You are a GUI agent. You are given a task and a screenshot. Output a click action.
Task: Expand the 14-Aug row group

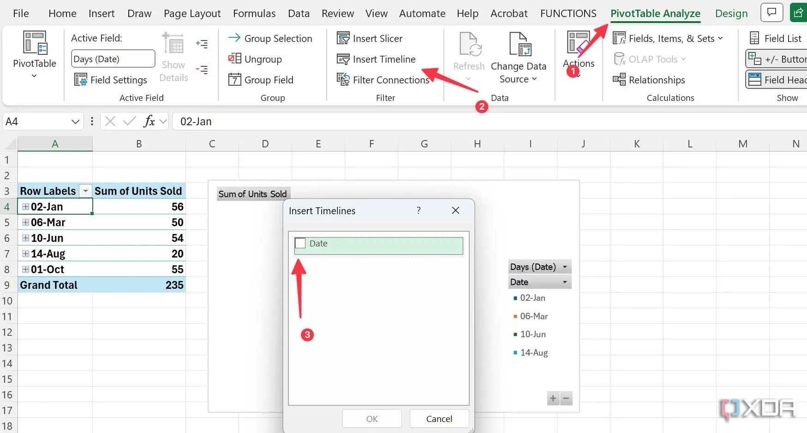[x=26, y=253]
